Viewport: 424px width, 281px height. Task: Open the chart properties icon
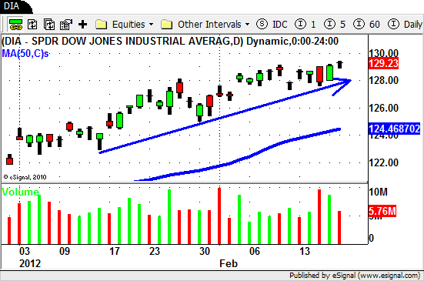[66, 25]
